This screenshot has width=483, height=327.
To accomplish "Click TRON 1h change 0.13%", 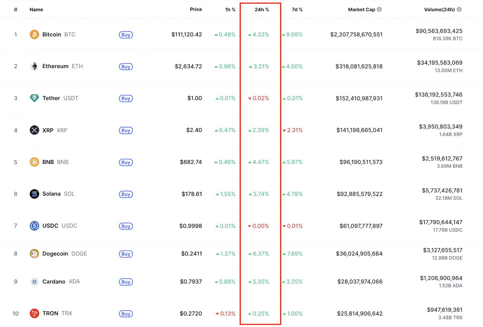I will tap(226, 313).
